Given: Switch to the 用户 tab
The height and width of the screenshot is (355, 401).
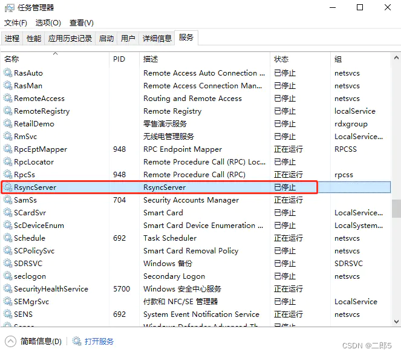Looking at the screenshot, I should pyautogui.click(x=128, y=38).
